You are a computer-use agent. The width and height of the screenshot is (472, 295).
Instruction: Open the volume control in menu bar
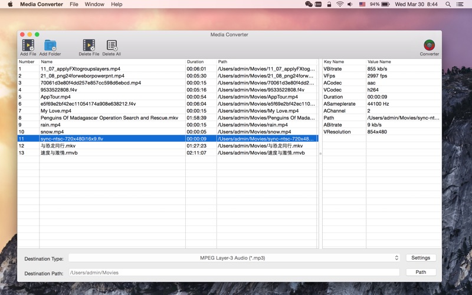pyautogui.click(x=350, y=4)
